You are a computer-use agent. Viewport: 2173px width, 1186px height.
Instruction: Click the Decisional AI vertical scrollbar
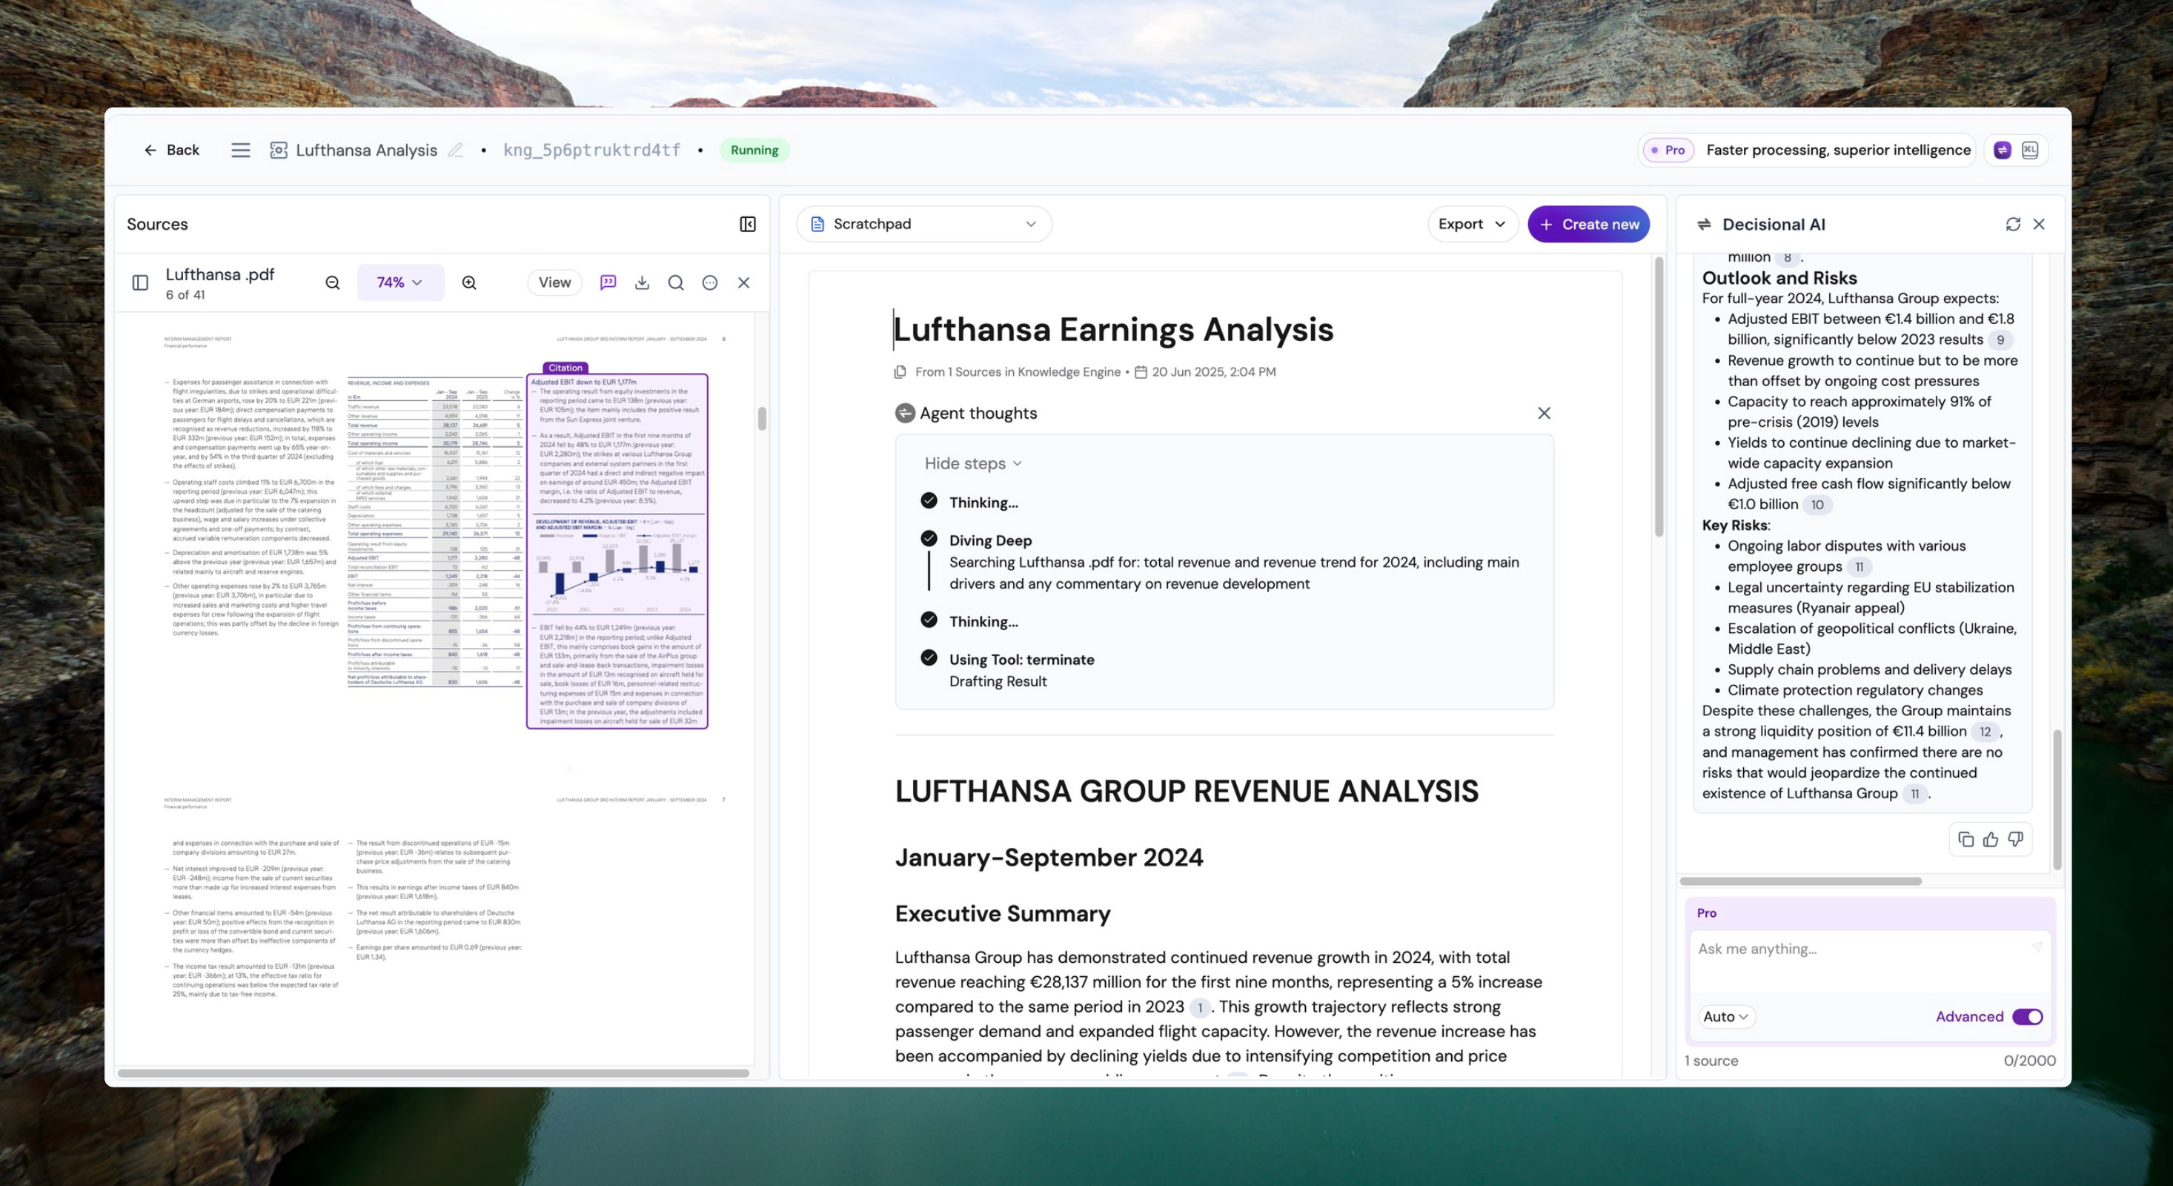click(x=2057, y=799)
